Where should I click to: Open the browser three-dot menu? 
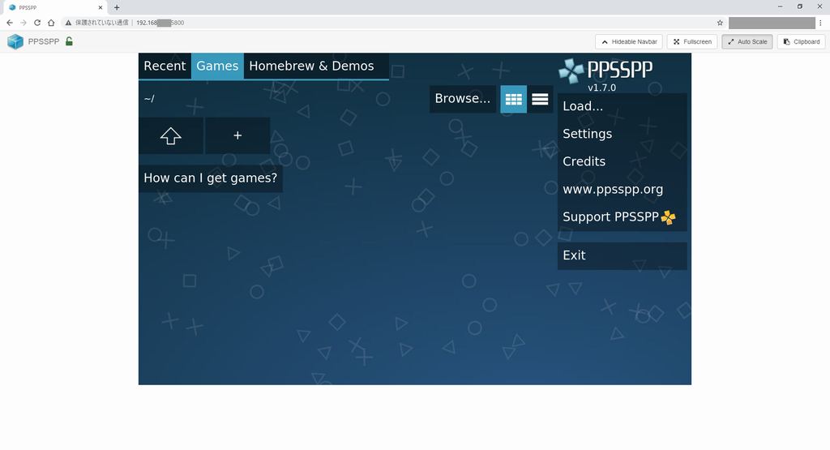[820, 23]
